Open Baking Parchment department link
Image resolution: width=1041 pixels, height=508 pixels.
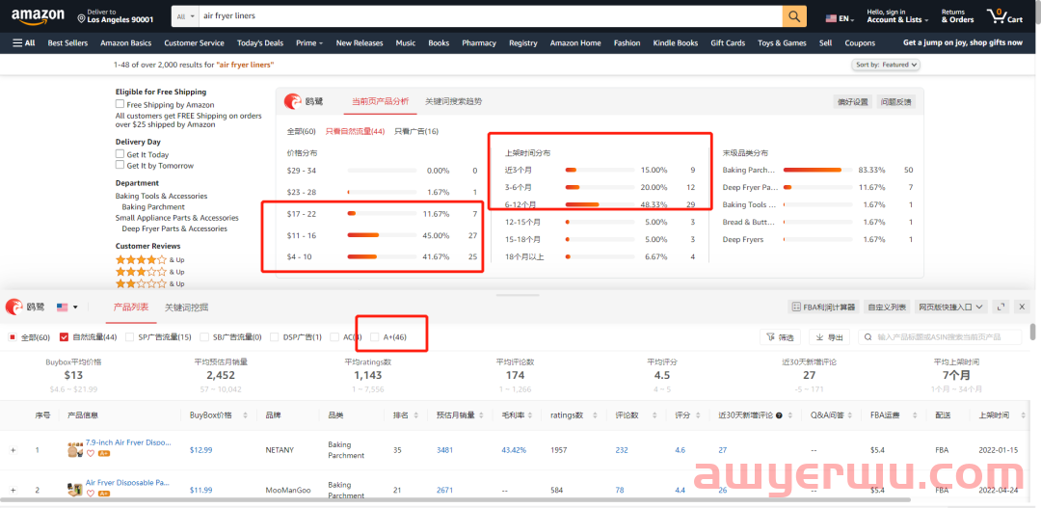(x=153, y=206)
